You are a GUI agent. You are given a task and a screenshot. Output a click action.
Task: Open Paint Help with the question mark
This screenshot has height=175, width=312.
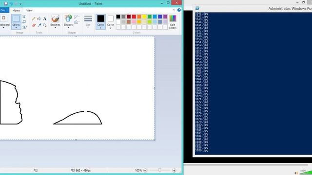179,10
